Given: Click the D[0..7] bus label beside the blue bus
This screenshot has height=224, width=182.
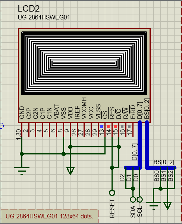Looking at the screenshot, I should [135, 152].
